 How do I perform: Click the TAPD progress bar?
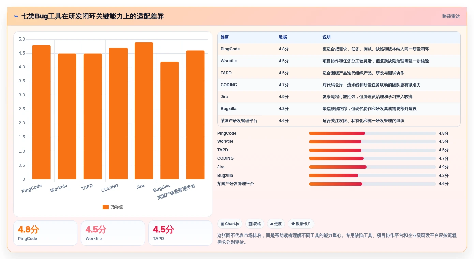pos(372,150)
